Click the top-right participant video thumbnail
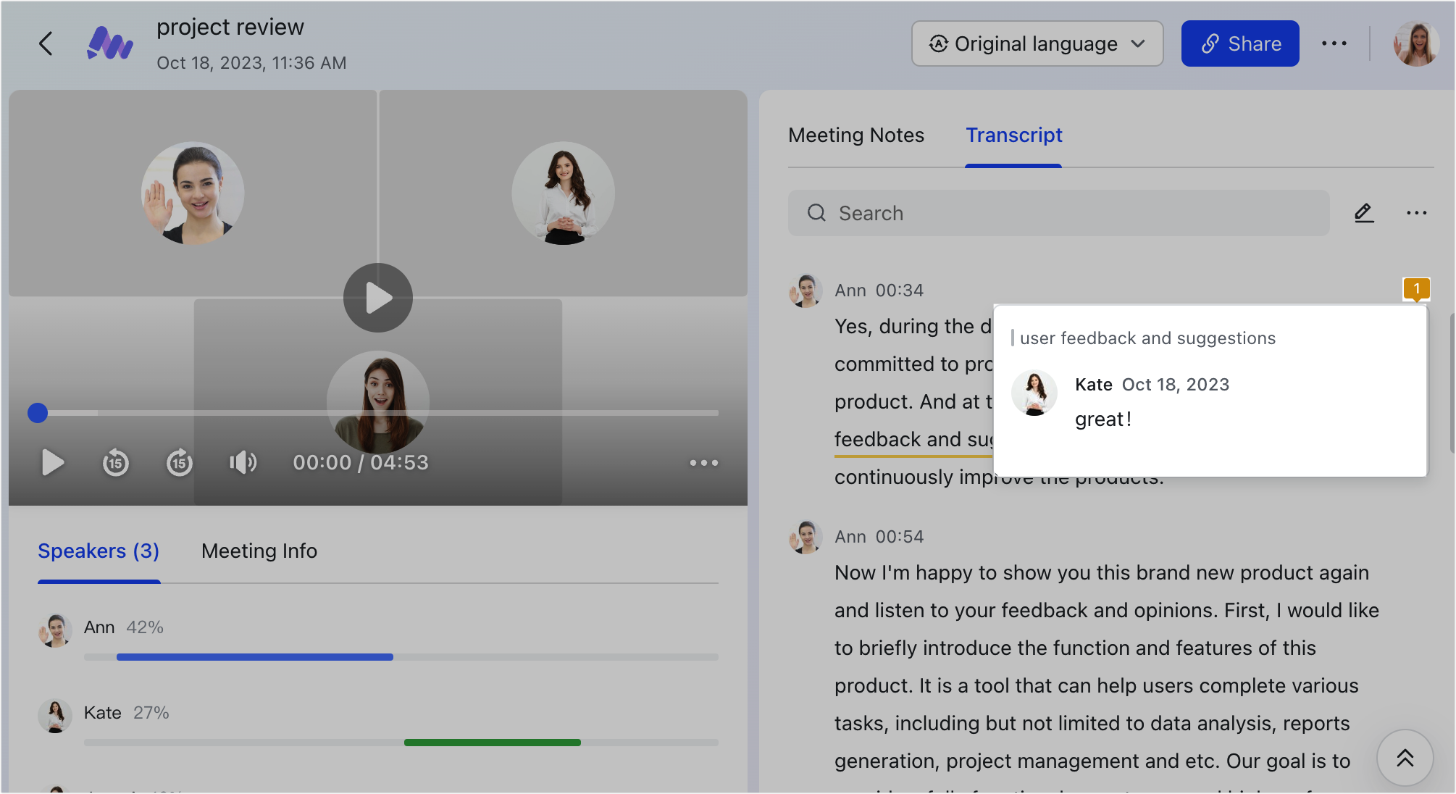Screen dimensions: 1456x794 (x=564, y=193)
